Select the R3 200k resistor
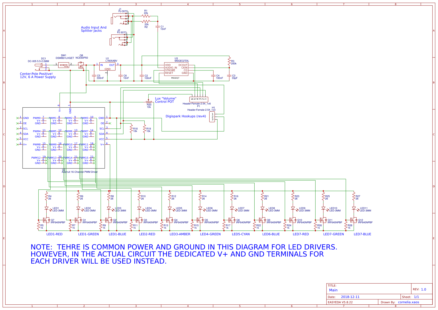438x310 pixels. [229, 62]
